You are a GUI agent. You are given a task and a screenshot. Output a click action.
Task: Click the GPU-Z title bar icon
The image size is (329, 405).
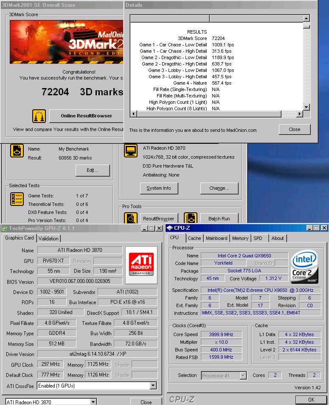(x=4, y=228)
